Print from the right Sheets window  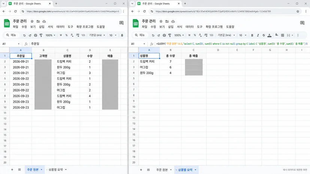click(164, 35)
